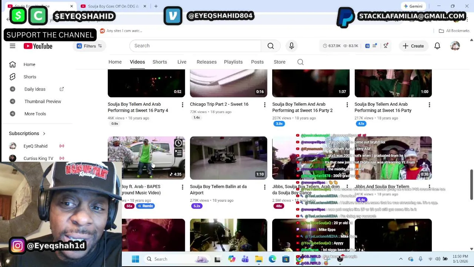Open the blue vidIQ icon in stats bar
This screenshot has height=267, width=474.
click(x=367, y=46)
